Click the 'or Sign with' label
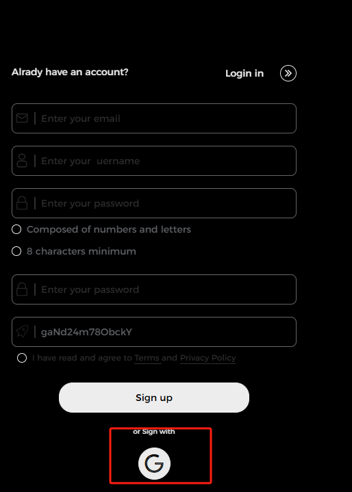Image resolution: width=352 pixels, height=492 pixels. point(154,432)
